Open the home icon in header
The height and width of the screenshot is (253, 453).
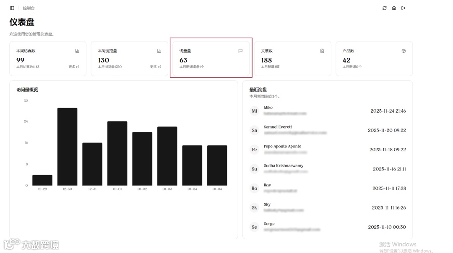coord(394,8)
